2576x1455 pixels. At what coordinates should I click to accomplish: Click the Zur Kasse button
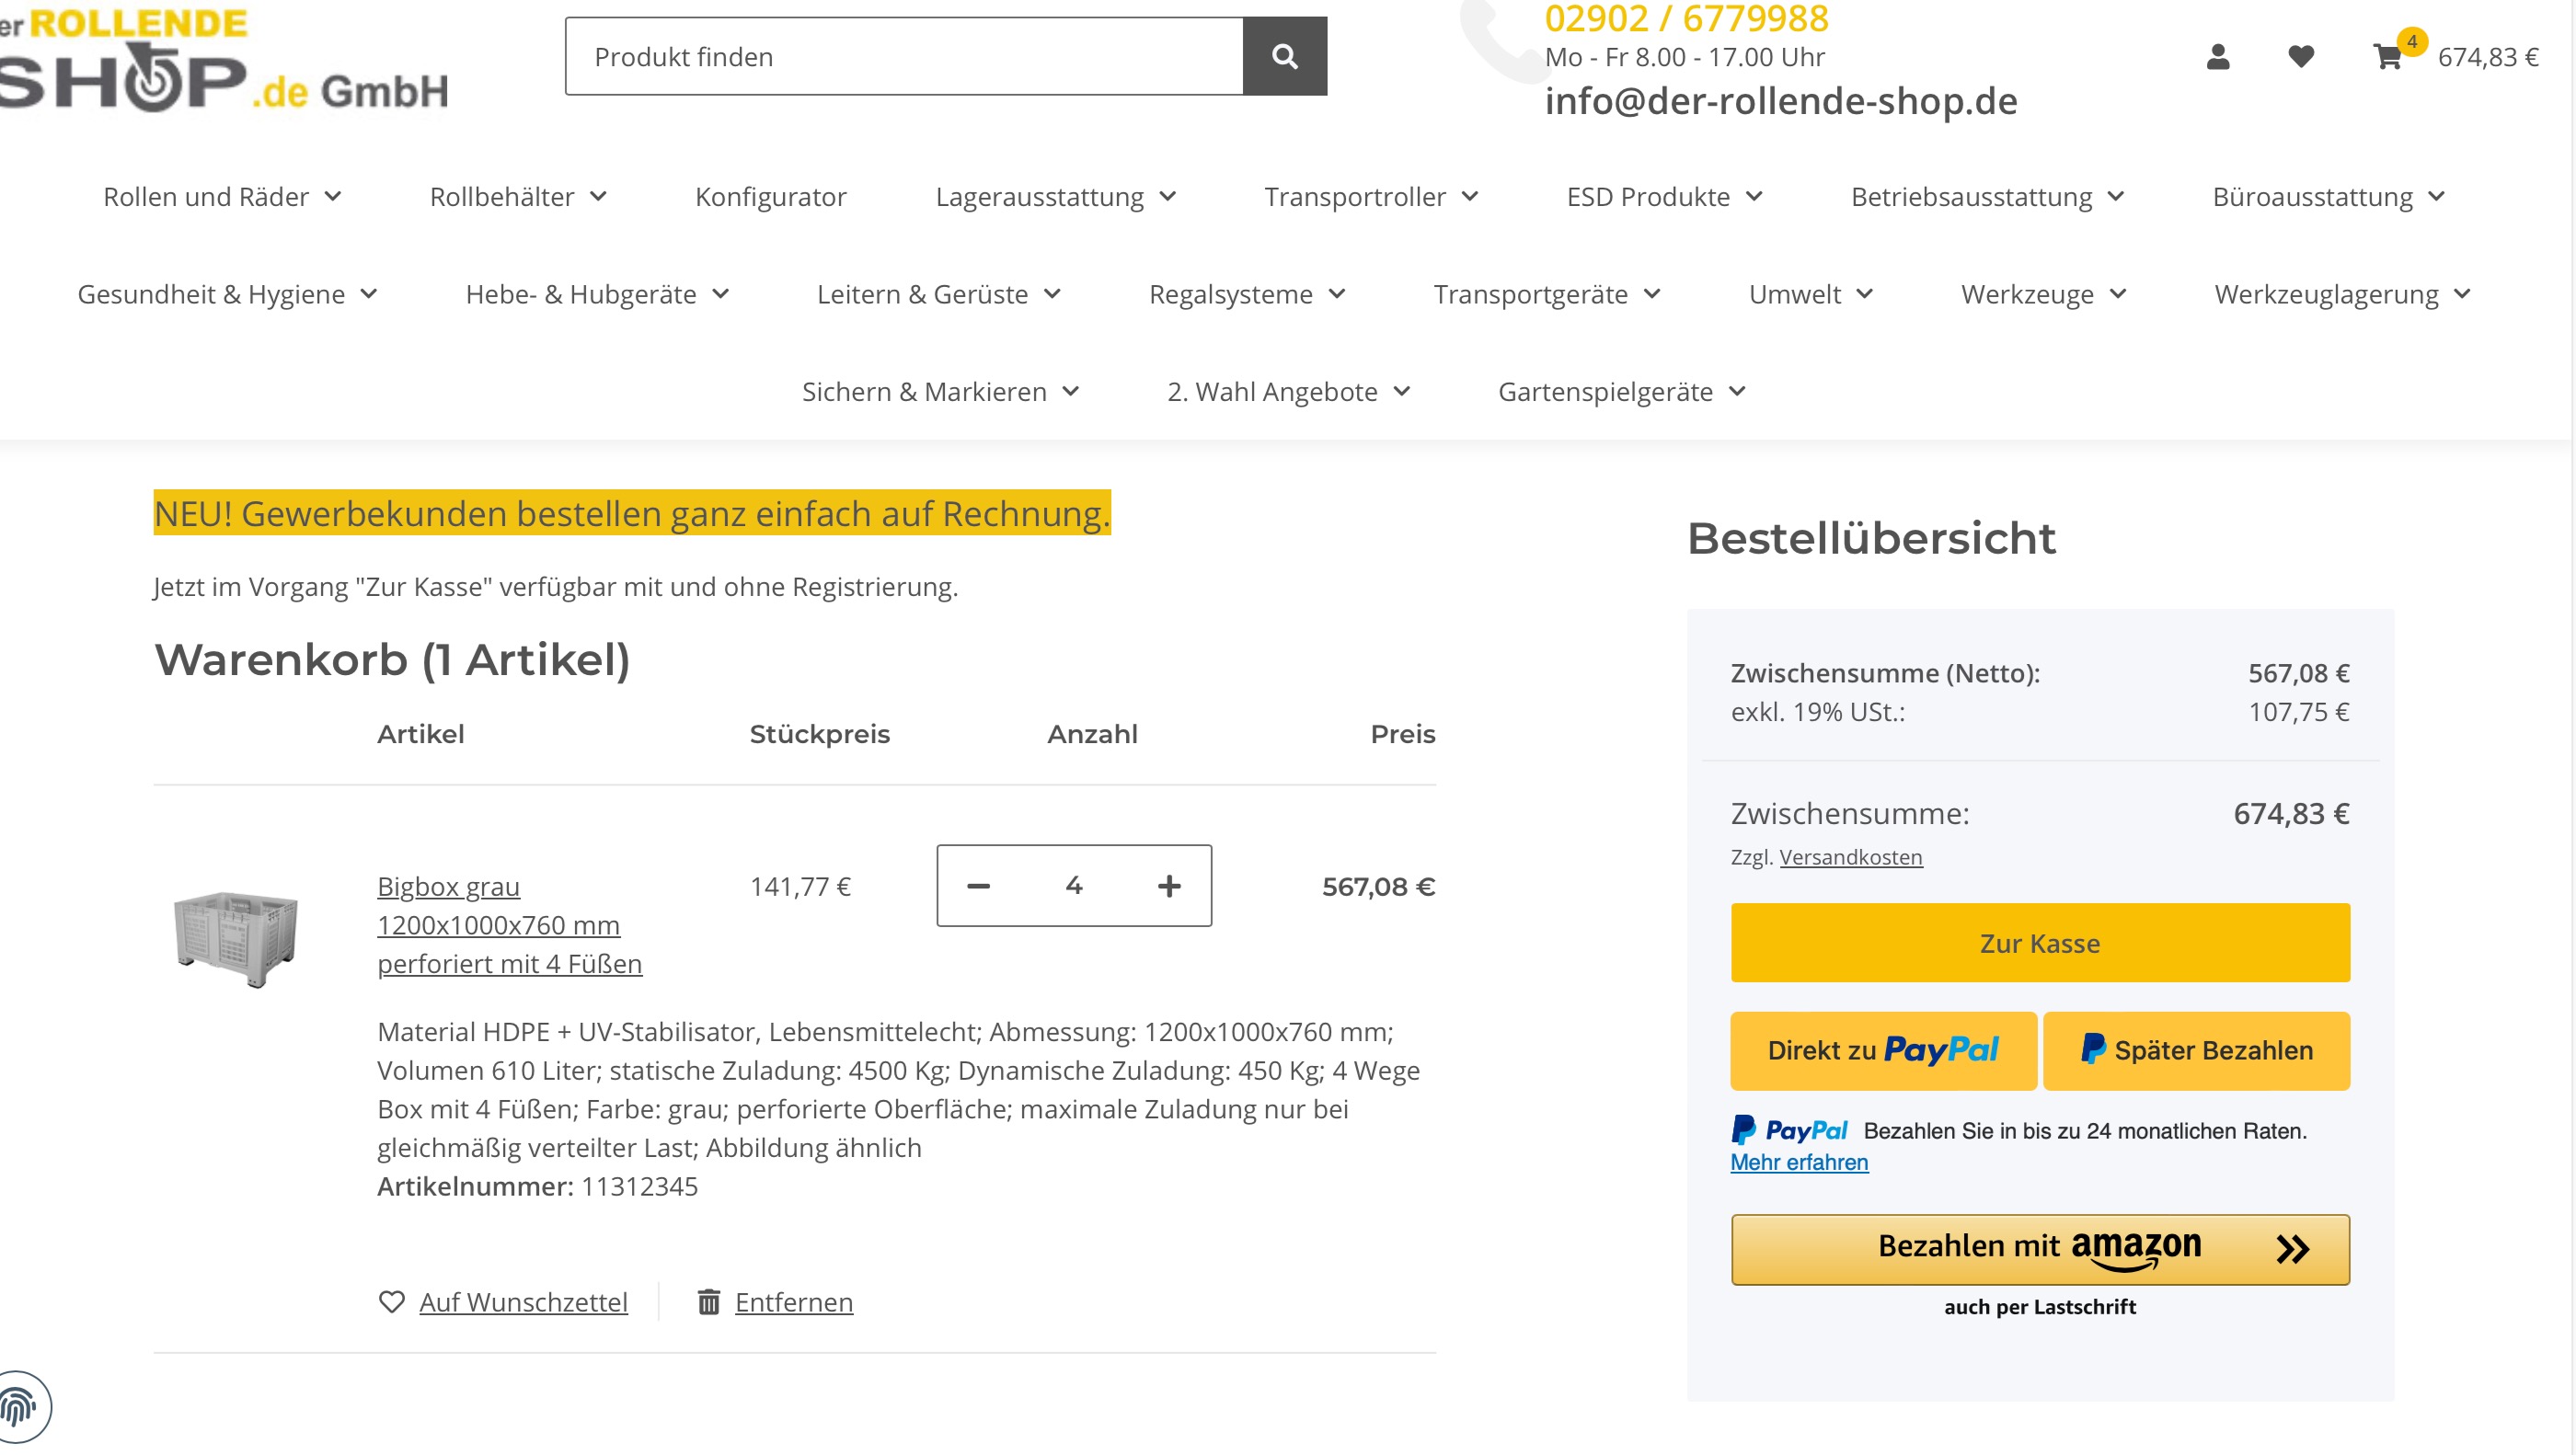pos(2039,943)
